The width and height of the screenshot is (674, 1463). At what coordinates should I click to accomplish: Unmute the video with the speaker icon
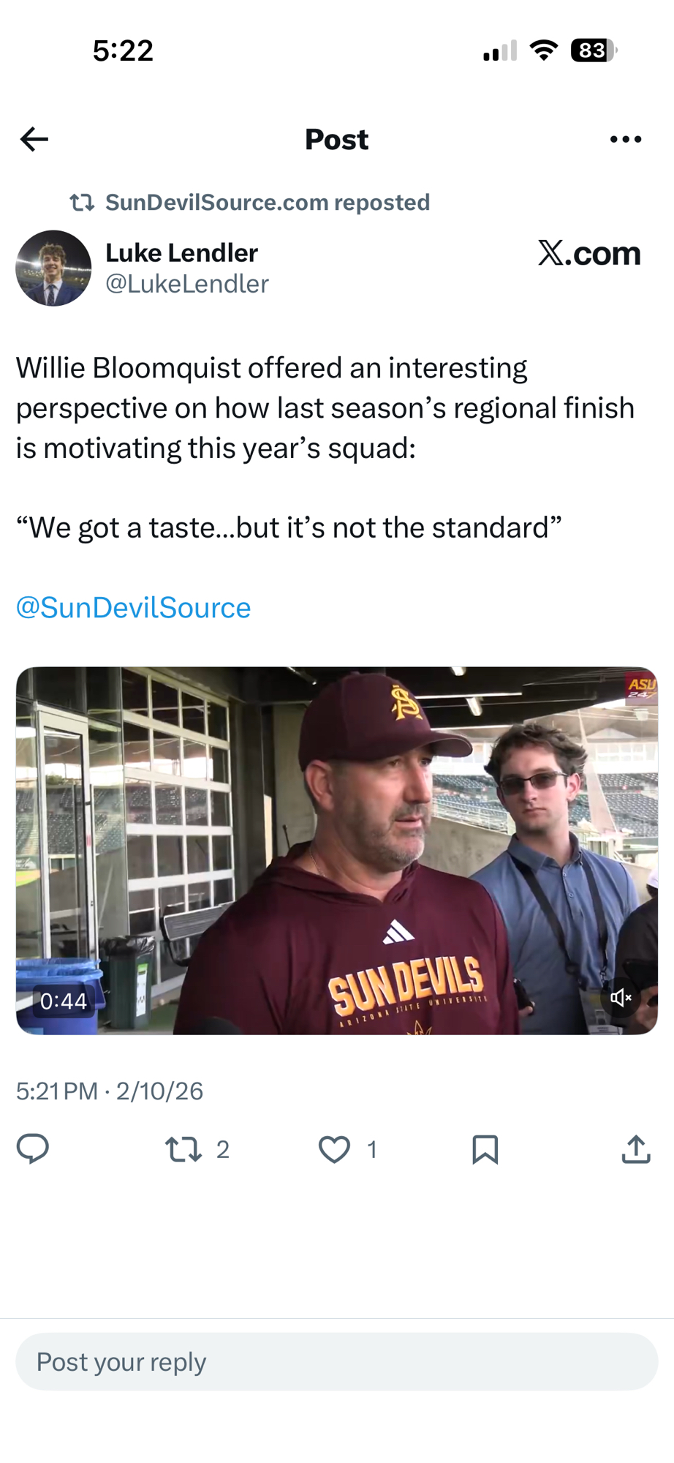[x=620, y=998]
